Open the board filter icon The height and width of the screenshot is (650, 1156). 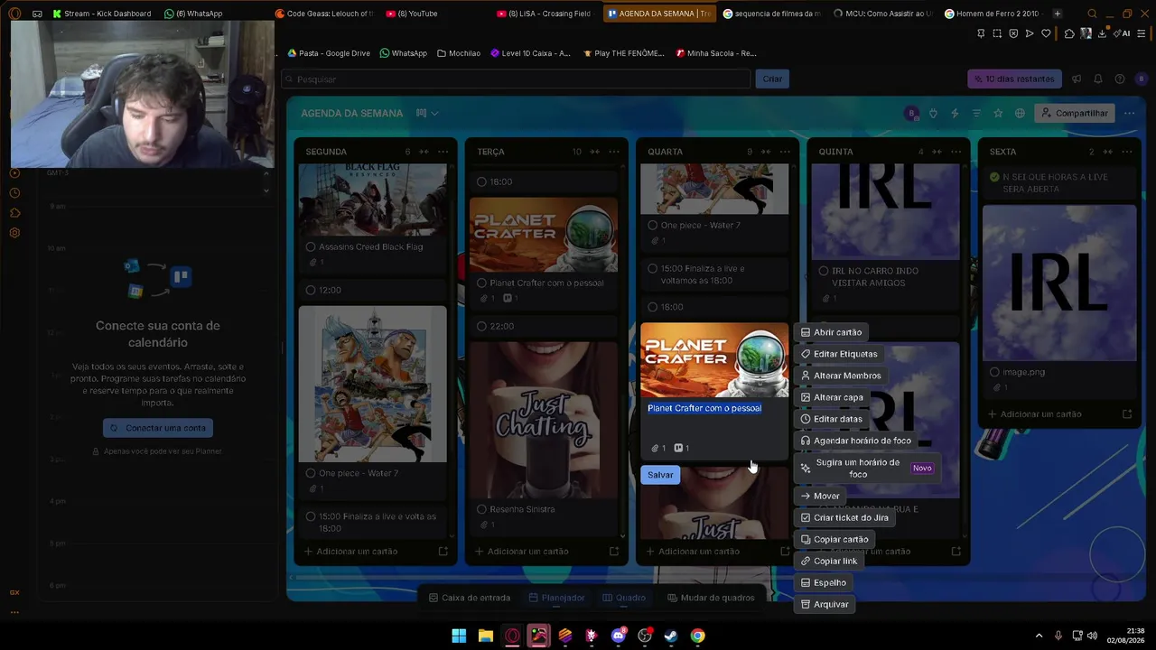pos(976,113)
